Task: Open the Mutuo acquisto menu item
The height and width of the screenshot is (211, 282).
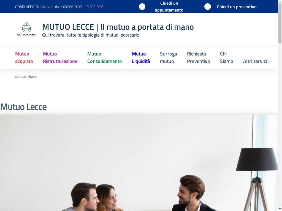Action: point(24,58)
